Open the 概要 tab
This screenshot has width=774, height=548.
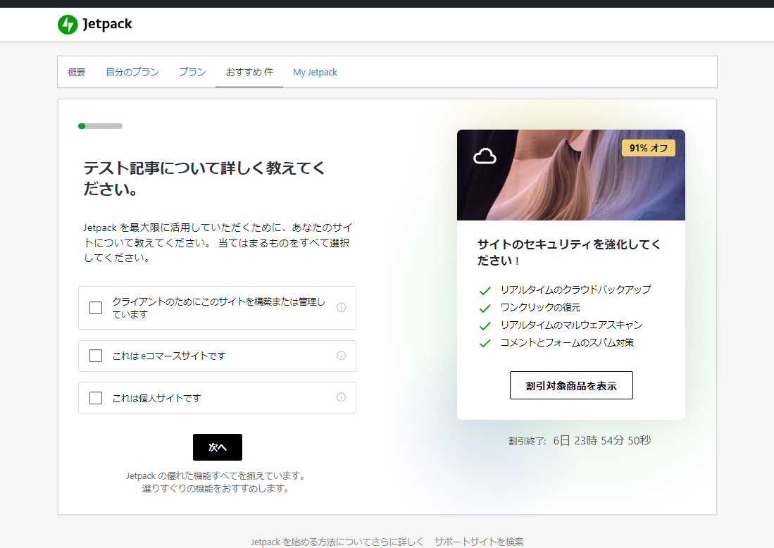tap(77, 72)
